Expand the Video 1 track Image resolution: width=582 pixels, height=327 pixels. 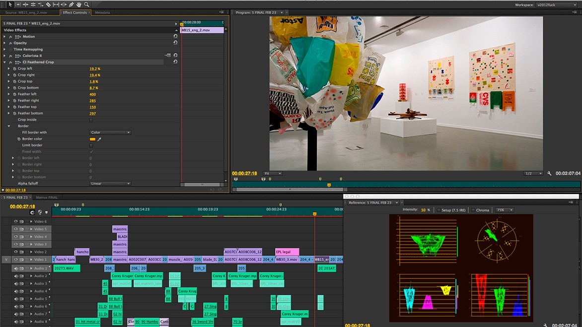click(31, 260)
